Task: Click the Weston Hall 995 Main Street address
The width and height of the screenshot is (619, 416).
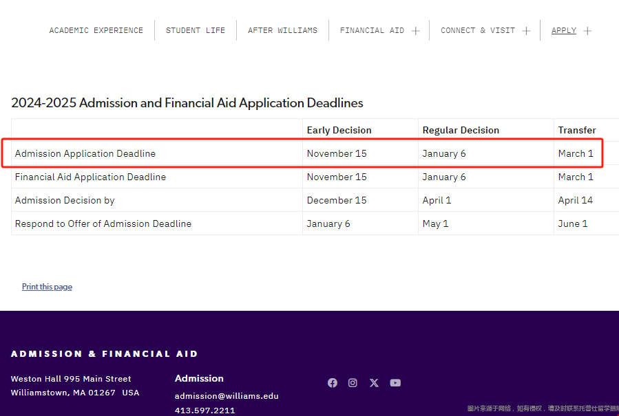Action: (x=71, y=379)
